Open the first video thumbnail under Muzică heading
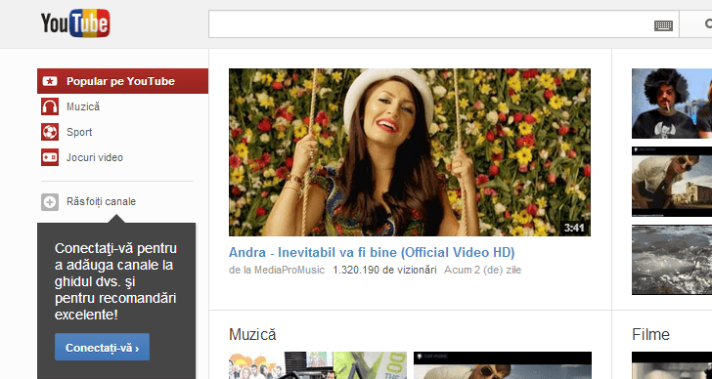This screenshot has width=712, height=379. [x=318, y=365]
